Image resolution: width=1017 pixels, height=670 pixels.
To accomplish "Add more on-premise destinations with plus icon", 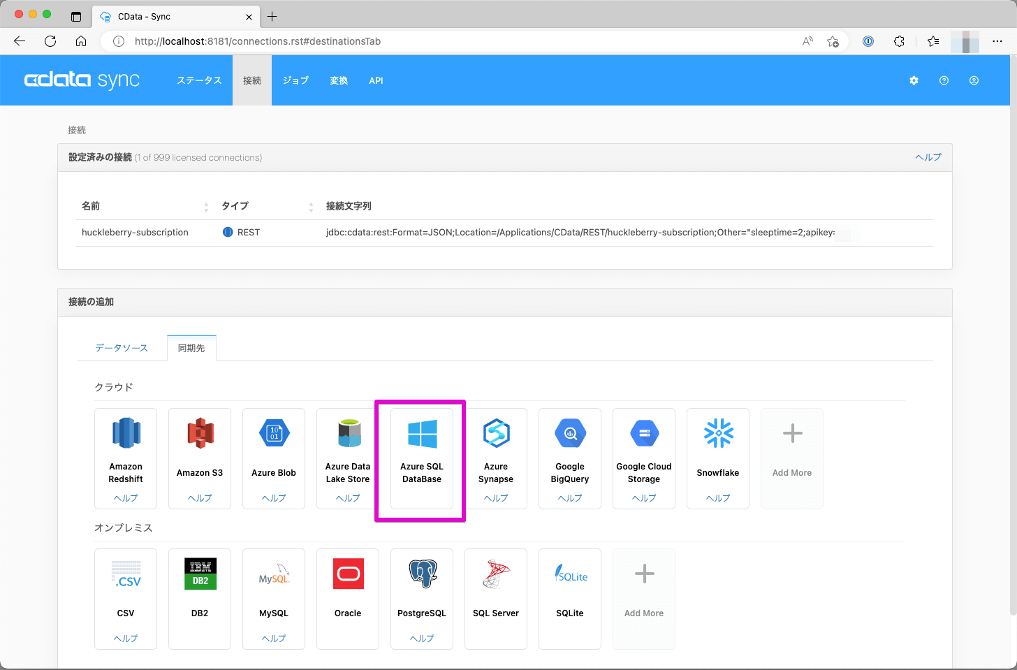I will click(644, 574).
